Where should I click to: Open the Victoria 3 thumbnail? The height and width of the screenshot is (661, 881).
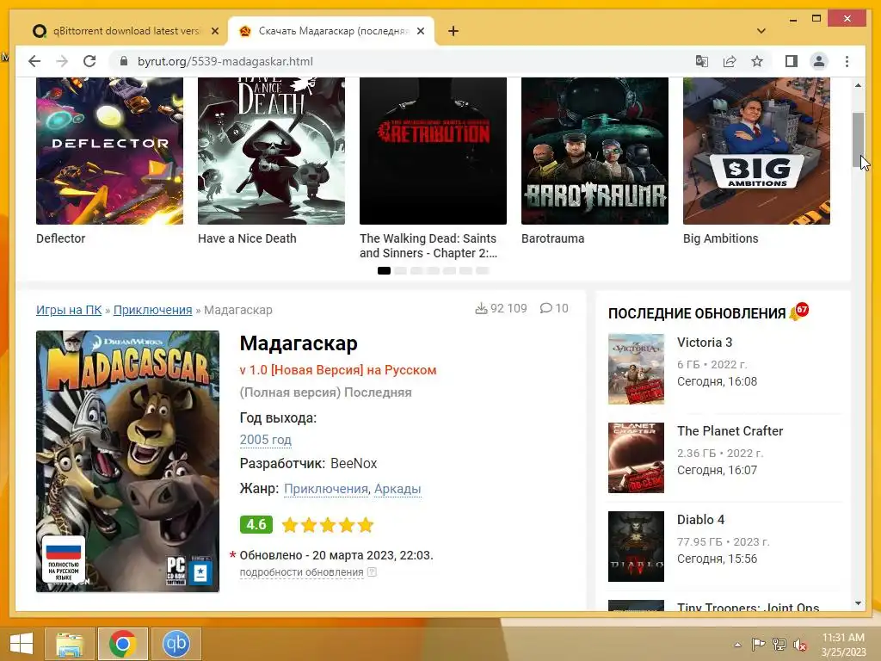coord(636,369)
